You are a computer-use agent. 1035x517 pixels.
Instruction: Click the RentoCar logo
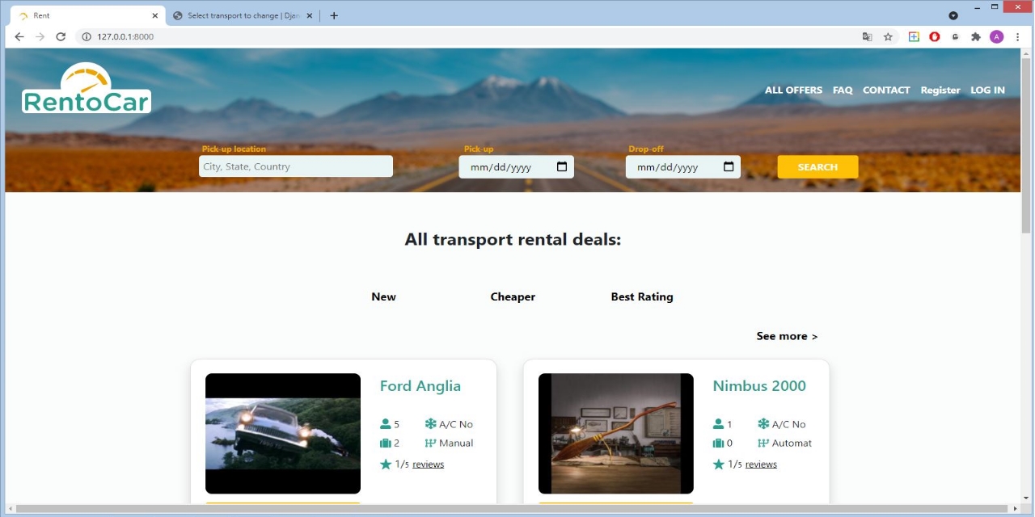pos(86,87)
